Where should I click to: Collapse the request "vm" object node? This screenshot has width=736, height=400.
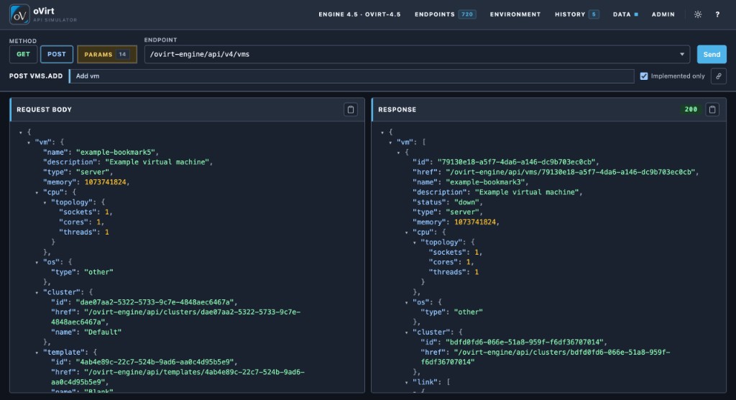pyautogui.click(x=29, y=142)
